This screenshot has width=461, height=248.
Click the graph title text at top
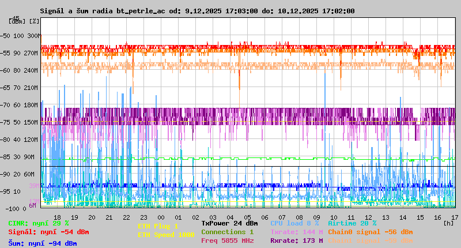tap(197, 11)
